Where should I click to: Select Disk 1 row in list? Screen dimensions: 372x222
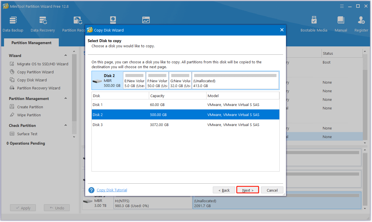coord(186,105)
